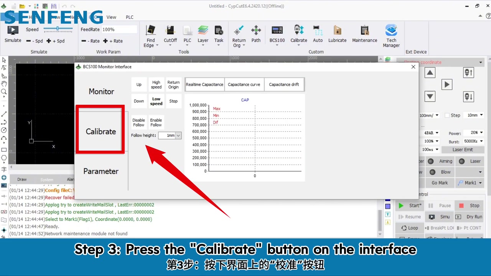The height and width of the screenshot is (276, 491).
Task: Adjust the simulation Speed slider
Action: pyautogui.click(x=58, y=29)
